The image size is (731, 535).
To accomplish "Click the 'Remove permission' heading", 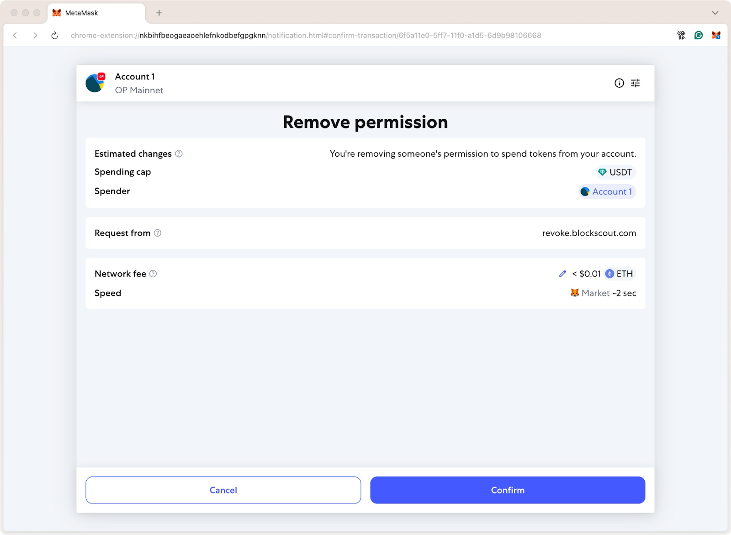I will pos(365,122).
